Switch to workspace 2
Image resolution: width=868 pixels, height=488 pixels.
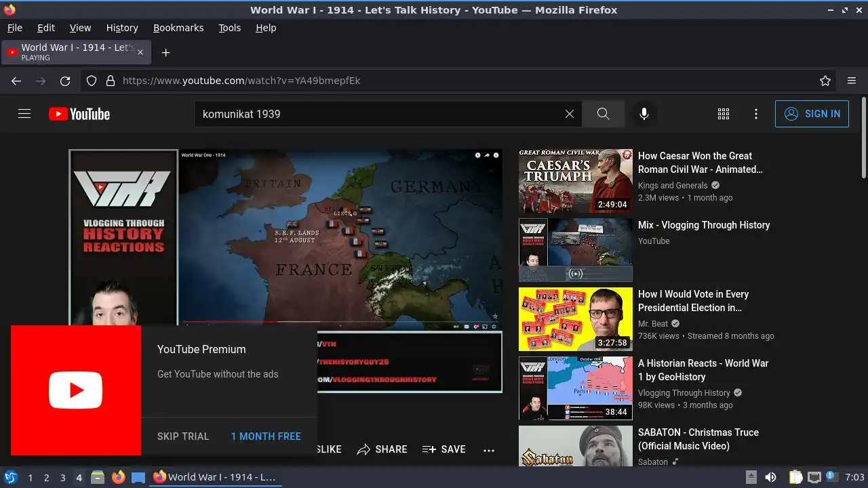point(46,478)
